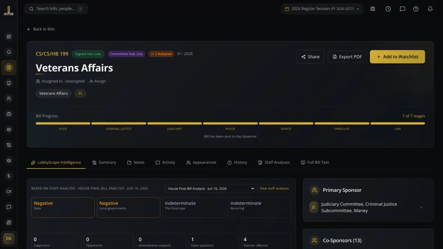Go Back to Bills
443x249 pixels.
41,29
